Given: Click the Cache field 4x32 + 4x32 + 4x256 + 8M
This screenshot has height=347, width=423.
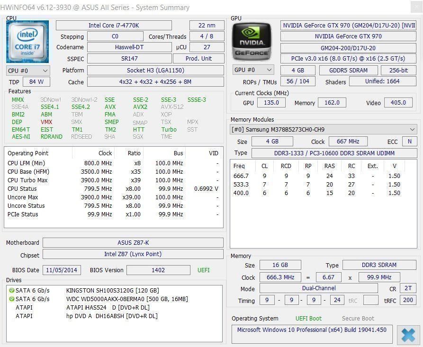Looking at the screenshot, I should coord(156,82).
